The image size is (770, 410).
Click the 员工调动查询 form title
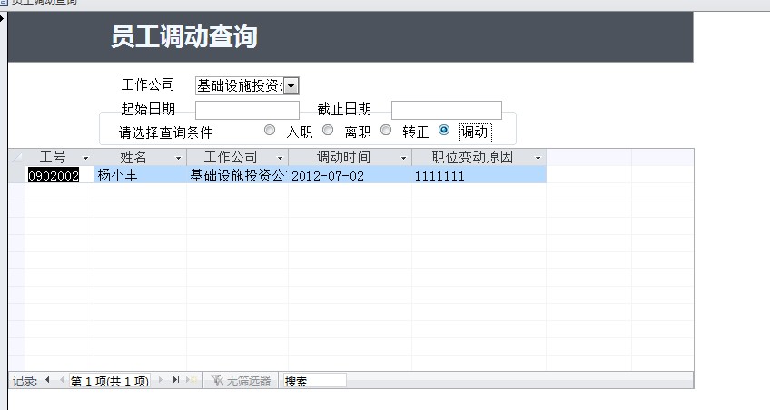pyautogui.click(x=184, y=37)
